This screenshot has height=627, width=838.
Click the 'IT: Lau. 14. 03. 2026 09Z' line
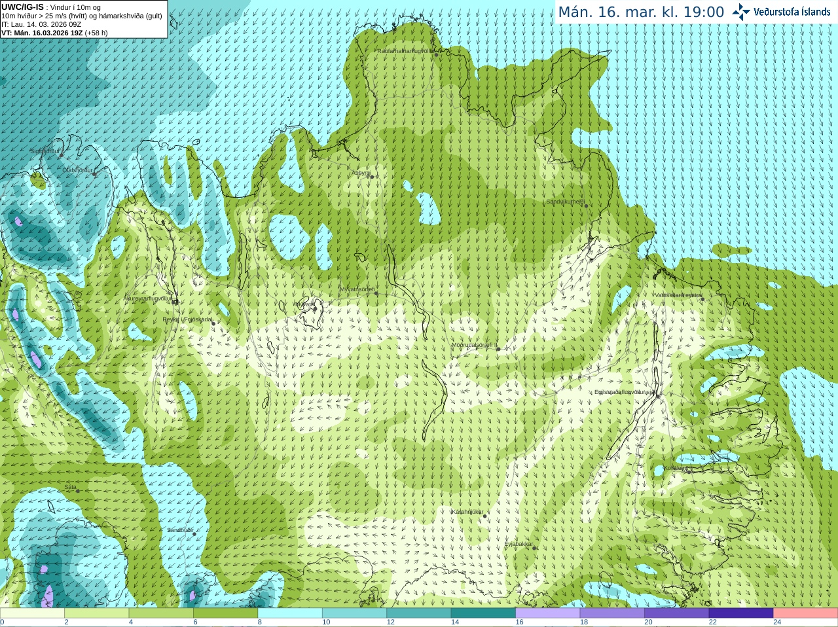41,24
